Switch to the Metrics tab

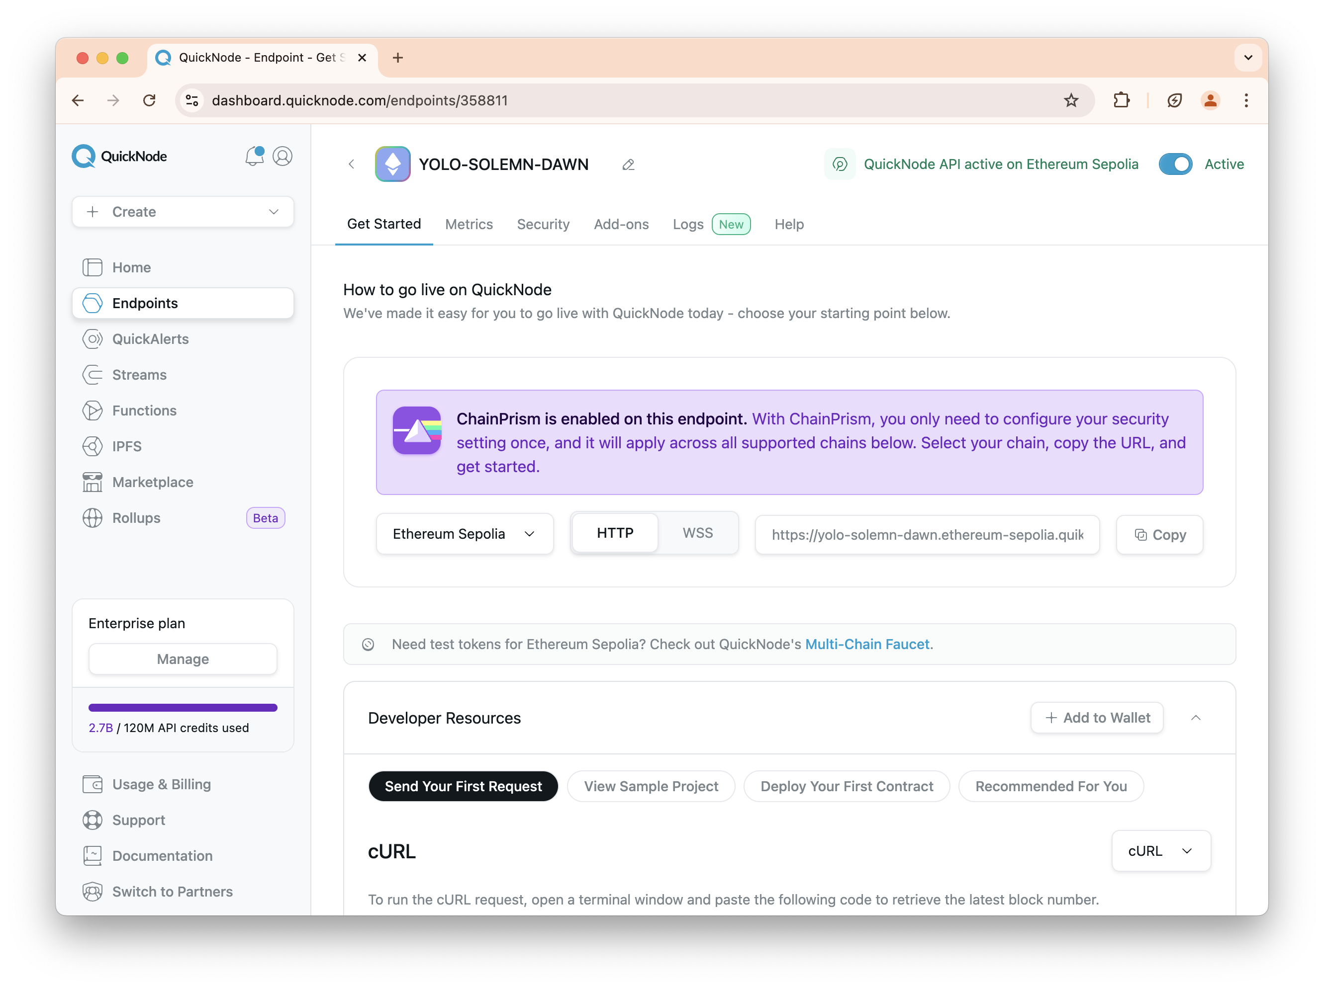[x=469, y=224]
